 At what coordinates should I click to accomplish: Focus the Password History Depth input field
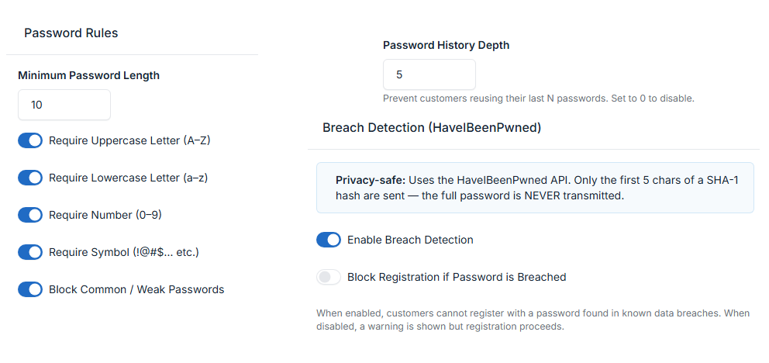[x=429, y=74]
